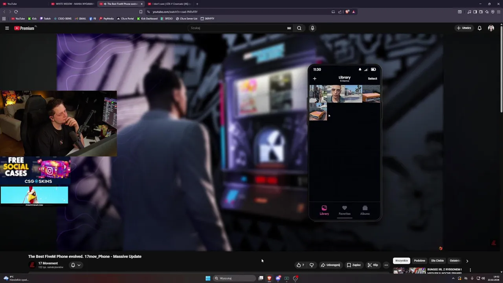The height and width of the screenshot is (283, 503).
Task: Open the SKRYPTY bookmarks folder
Action: pyautogui.click(x=207, y=18)
